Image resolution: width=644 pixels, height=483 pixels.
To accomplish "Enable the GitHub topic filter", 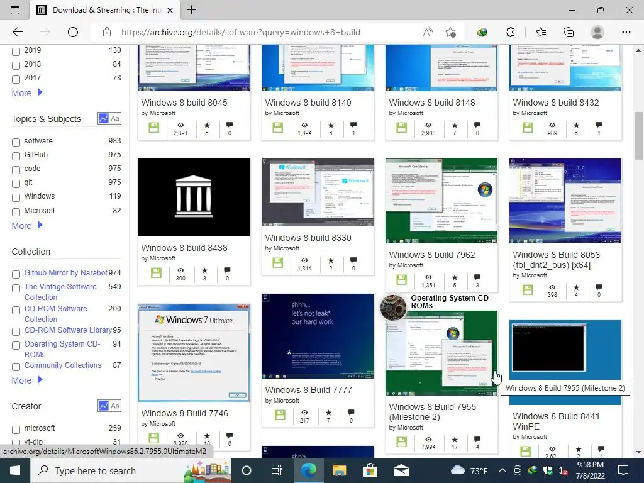I will [x=16, y=156].
